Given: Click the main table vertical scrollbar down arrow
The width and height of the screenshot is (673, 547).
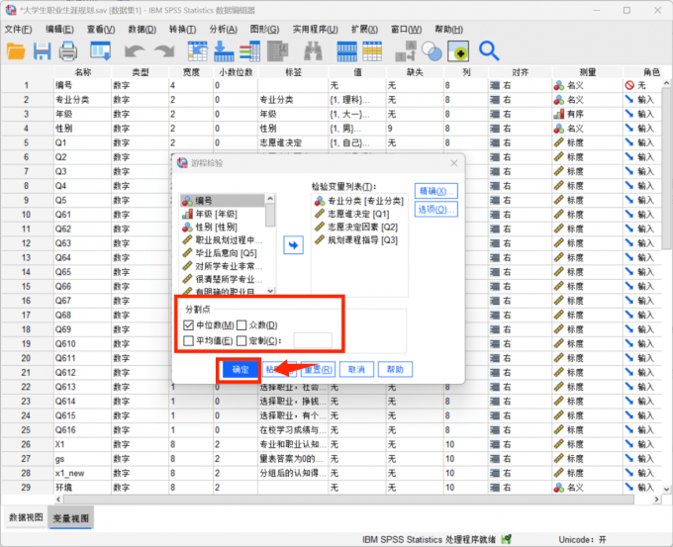Looking at the screenshot, I should point(666,489).
